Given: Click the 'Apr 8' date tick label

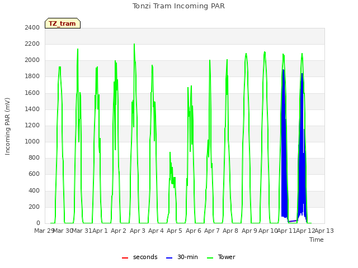Looking at the screenshot, I should point(230,231).
